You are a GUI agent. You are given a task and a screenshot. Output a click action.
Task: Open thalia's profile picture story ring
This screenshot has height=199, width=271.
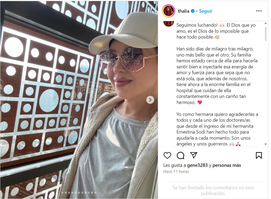click(169, 11)
